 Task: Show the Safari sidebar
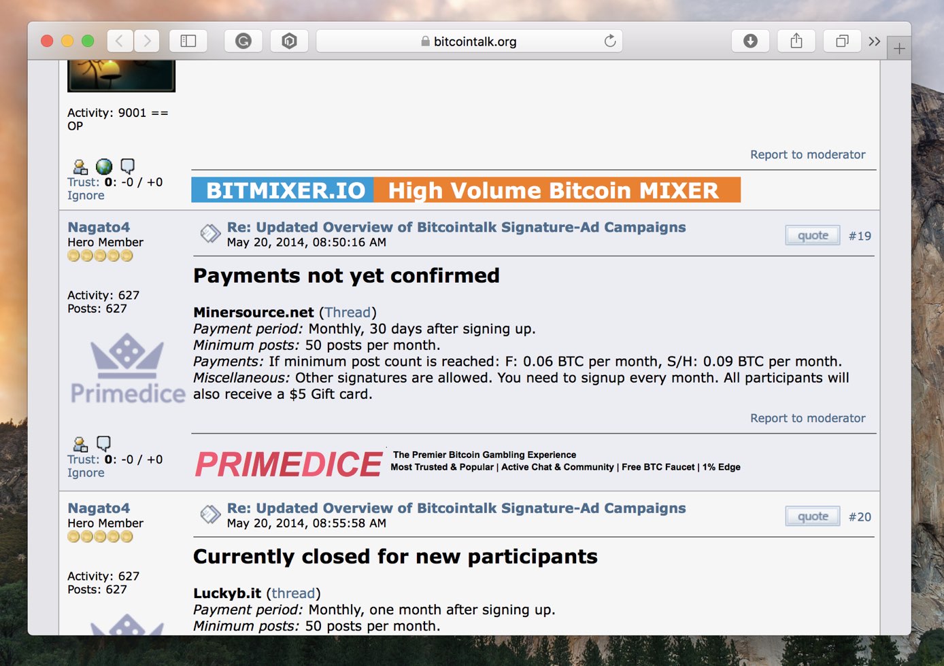pyautogui.click(x=188, y=41)
